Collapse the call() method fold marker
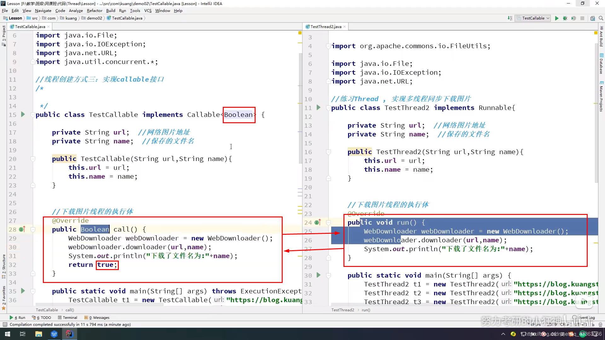The height and width of the screenshot is (340, 605). coord(33,229)
